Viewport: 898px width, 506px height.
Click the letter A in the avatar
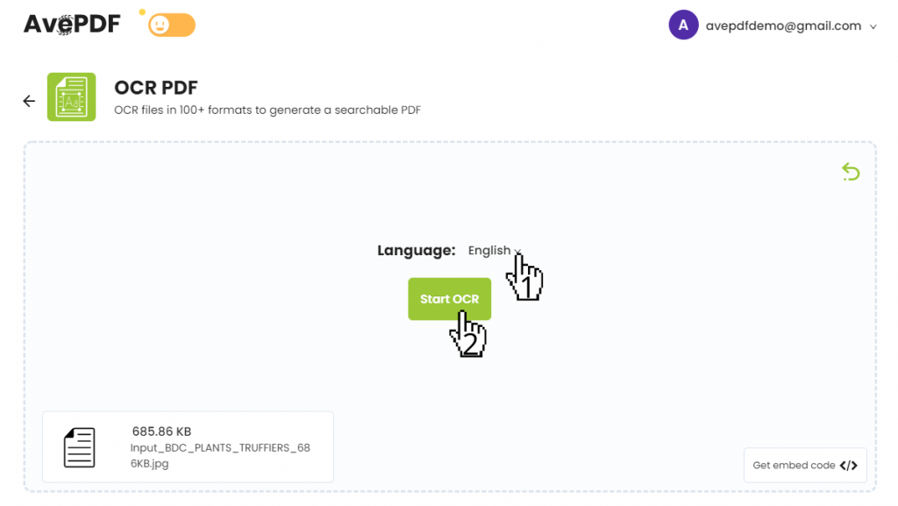click(x=683, y=25)
